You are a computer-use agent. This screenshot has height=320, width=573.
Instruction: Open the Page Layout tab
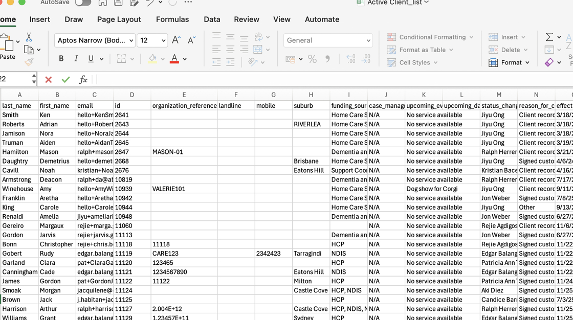pos(119,19)
